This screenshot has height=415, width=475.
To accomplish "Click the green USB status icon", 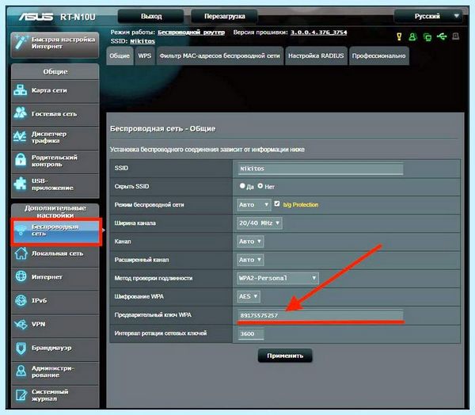I will (x=442, y=36).
